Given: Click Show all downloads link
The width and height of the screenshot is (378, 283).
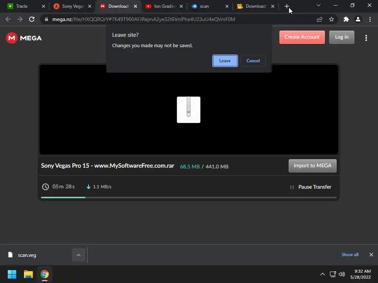Looking at the screenshot, I should click(x=350, y=255).
